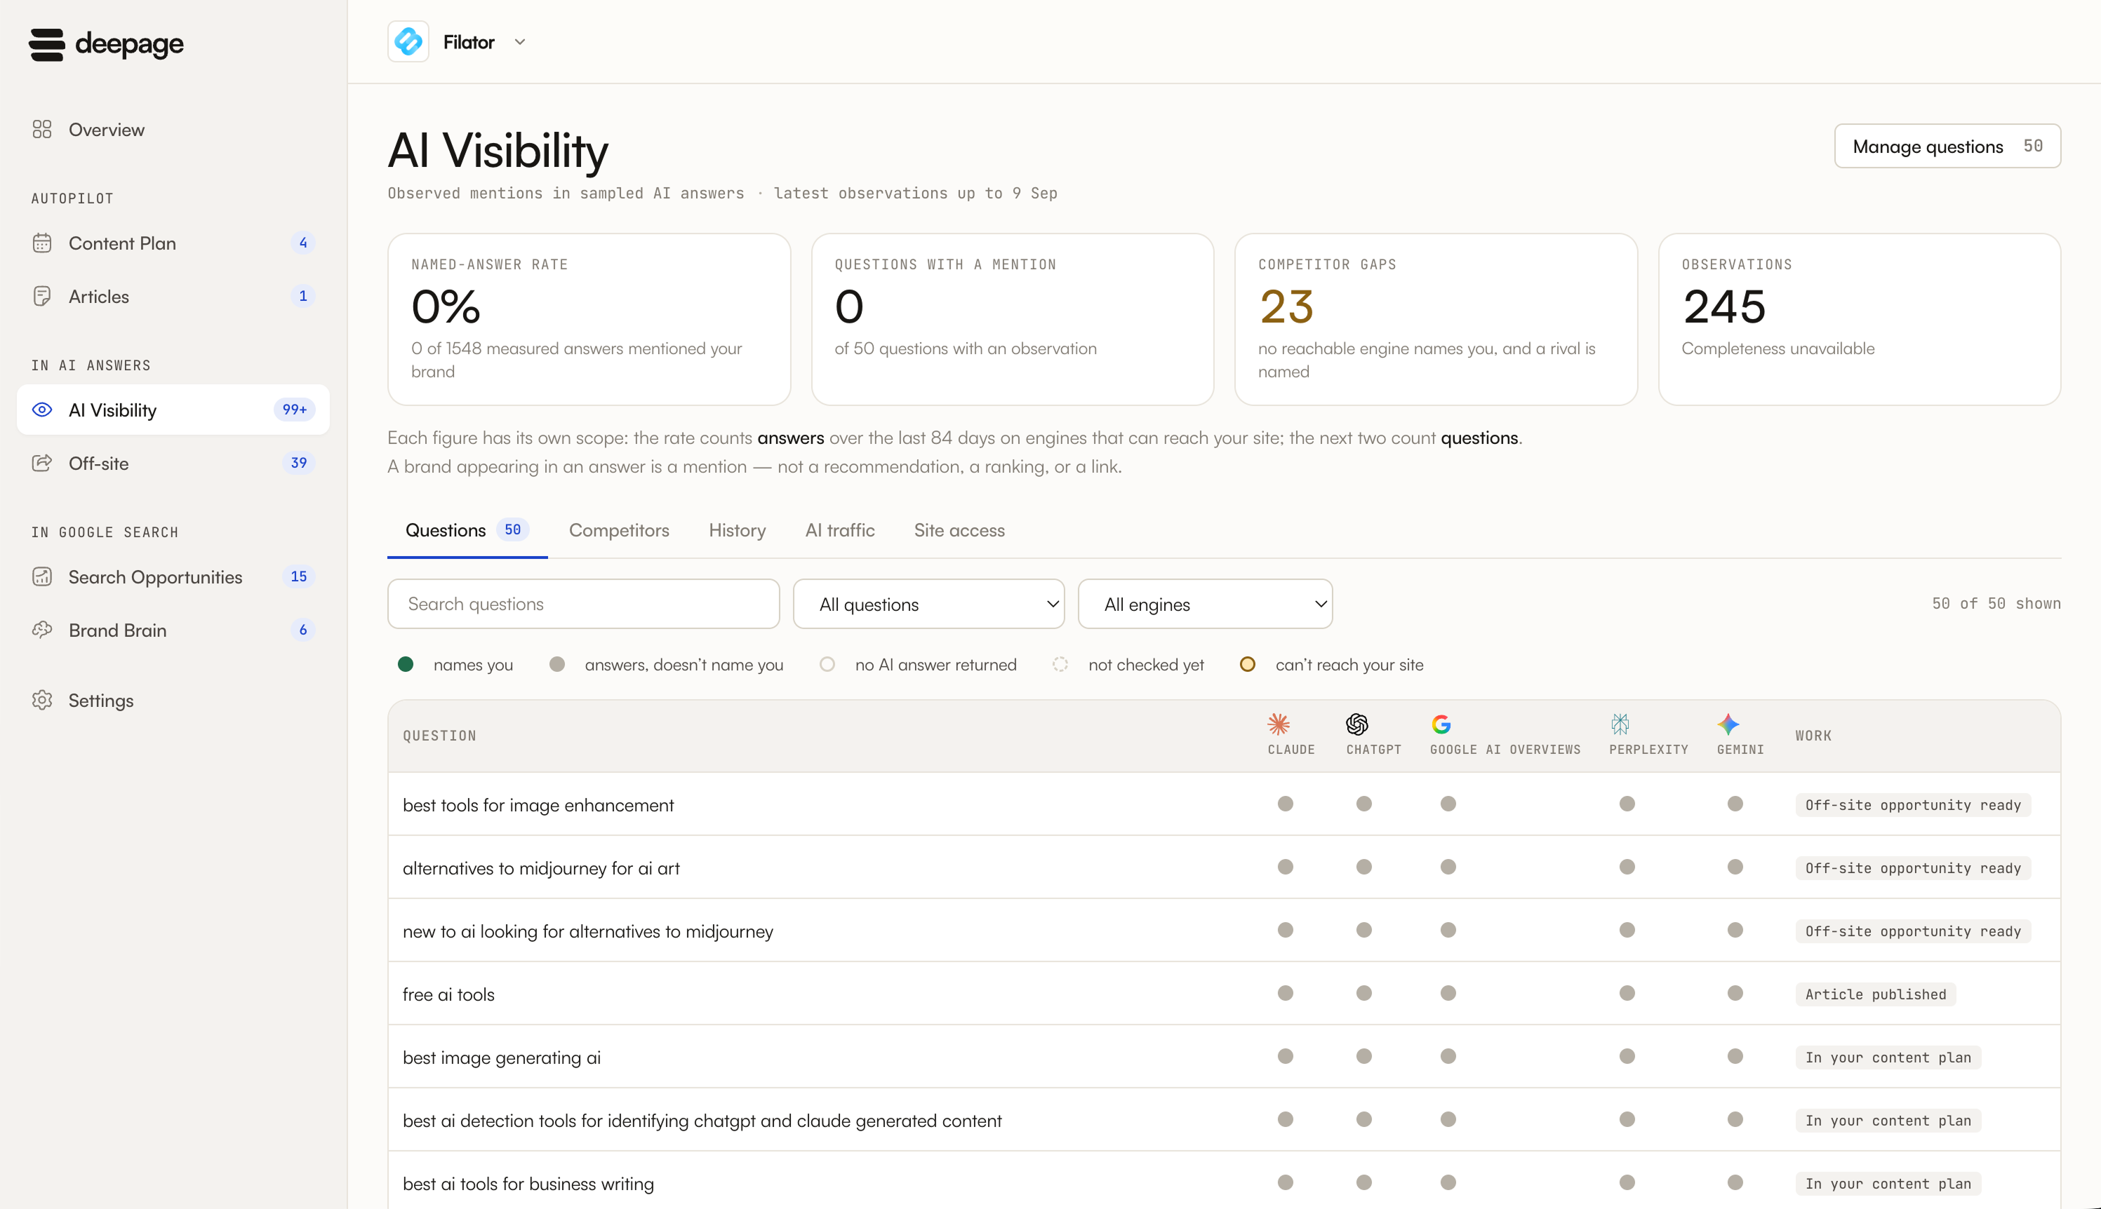The width and height of the screenshot is (2101, 1209).
Task: Click 'not checked yet' dashed legend dot
Action: pyautogui.click(x=1060, y=664)
